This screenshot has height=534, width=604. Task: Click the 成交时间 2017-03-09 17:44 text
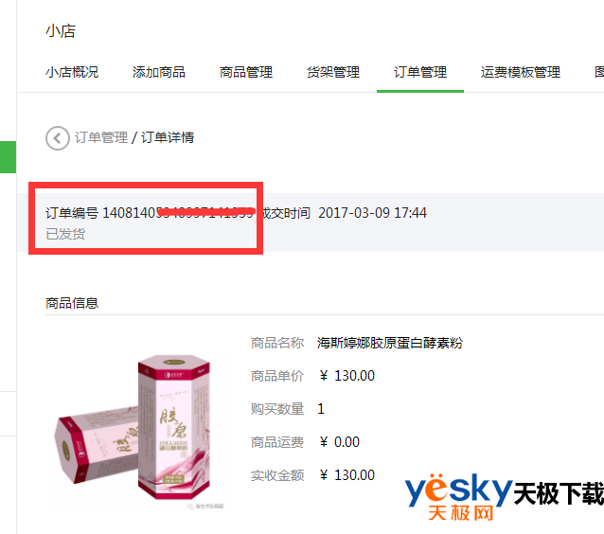(344, 213)
